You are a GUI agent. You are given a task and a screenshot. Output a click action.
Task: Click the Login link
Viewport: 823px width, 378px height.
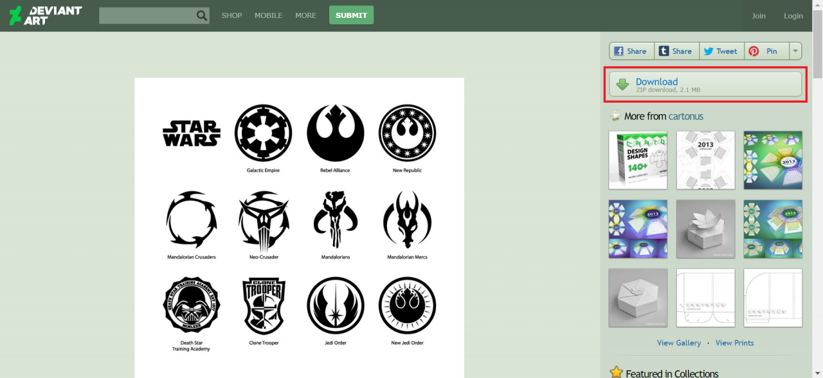793,16
